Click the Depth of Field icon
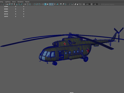124x93 pixels. click(68, 4)
